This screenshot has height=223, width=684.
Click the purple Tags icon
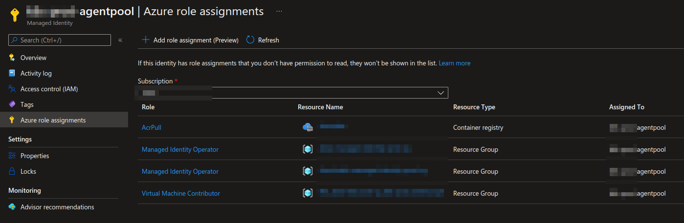(x=12, y=104)
